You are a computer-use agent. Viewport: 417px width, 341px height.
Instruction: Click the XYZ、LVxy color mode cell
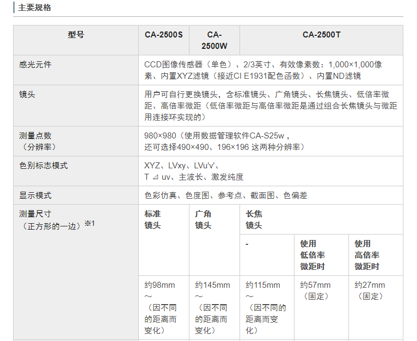tap(271, 171)
